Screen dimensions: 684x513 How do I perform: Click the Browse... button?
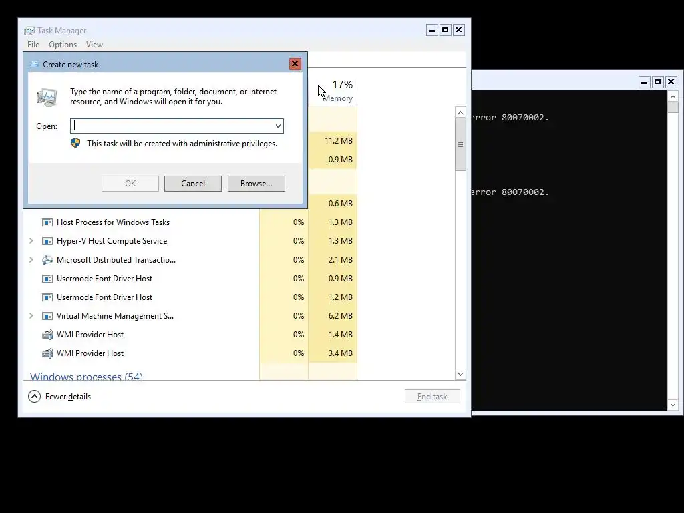point(256,184)
